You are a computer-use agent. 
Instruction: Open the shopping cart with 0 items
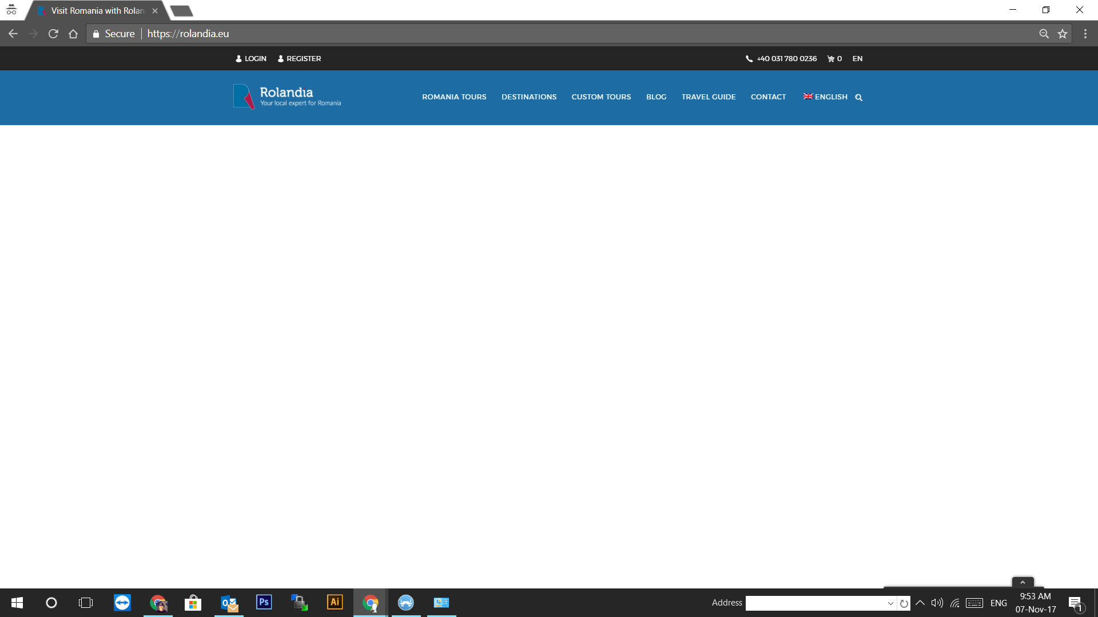coord(834,59)
